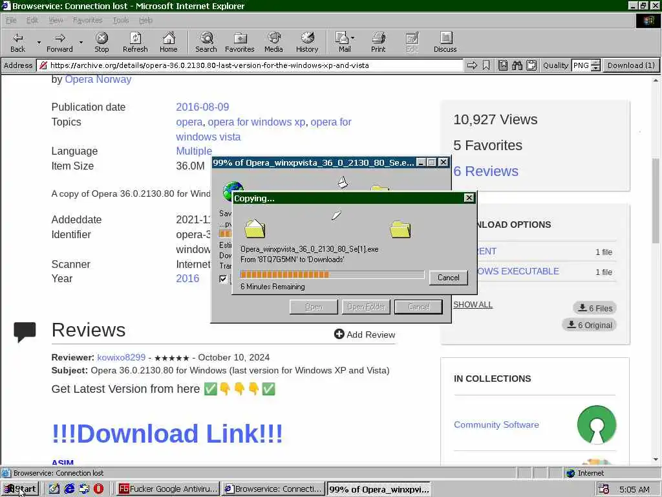Stop the page loading

(x=101, y=42)
